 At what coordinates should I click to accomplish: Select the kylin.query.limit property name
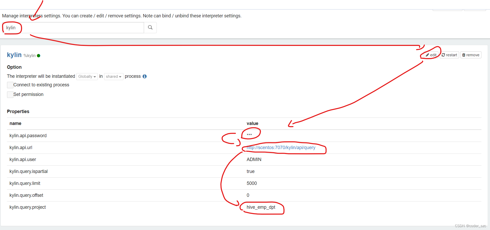point(25,183)
